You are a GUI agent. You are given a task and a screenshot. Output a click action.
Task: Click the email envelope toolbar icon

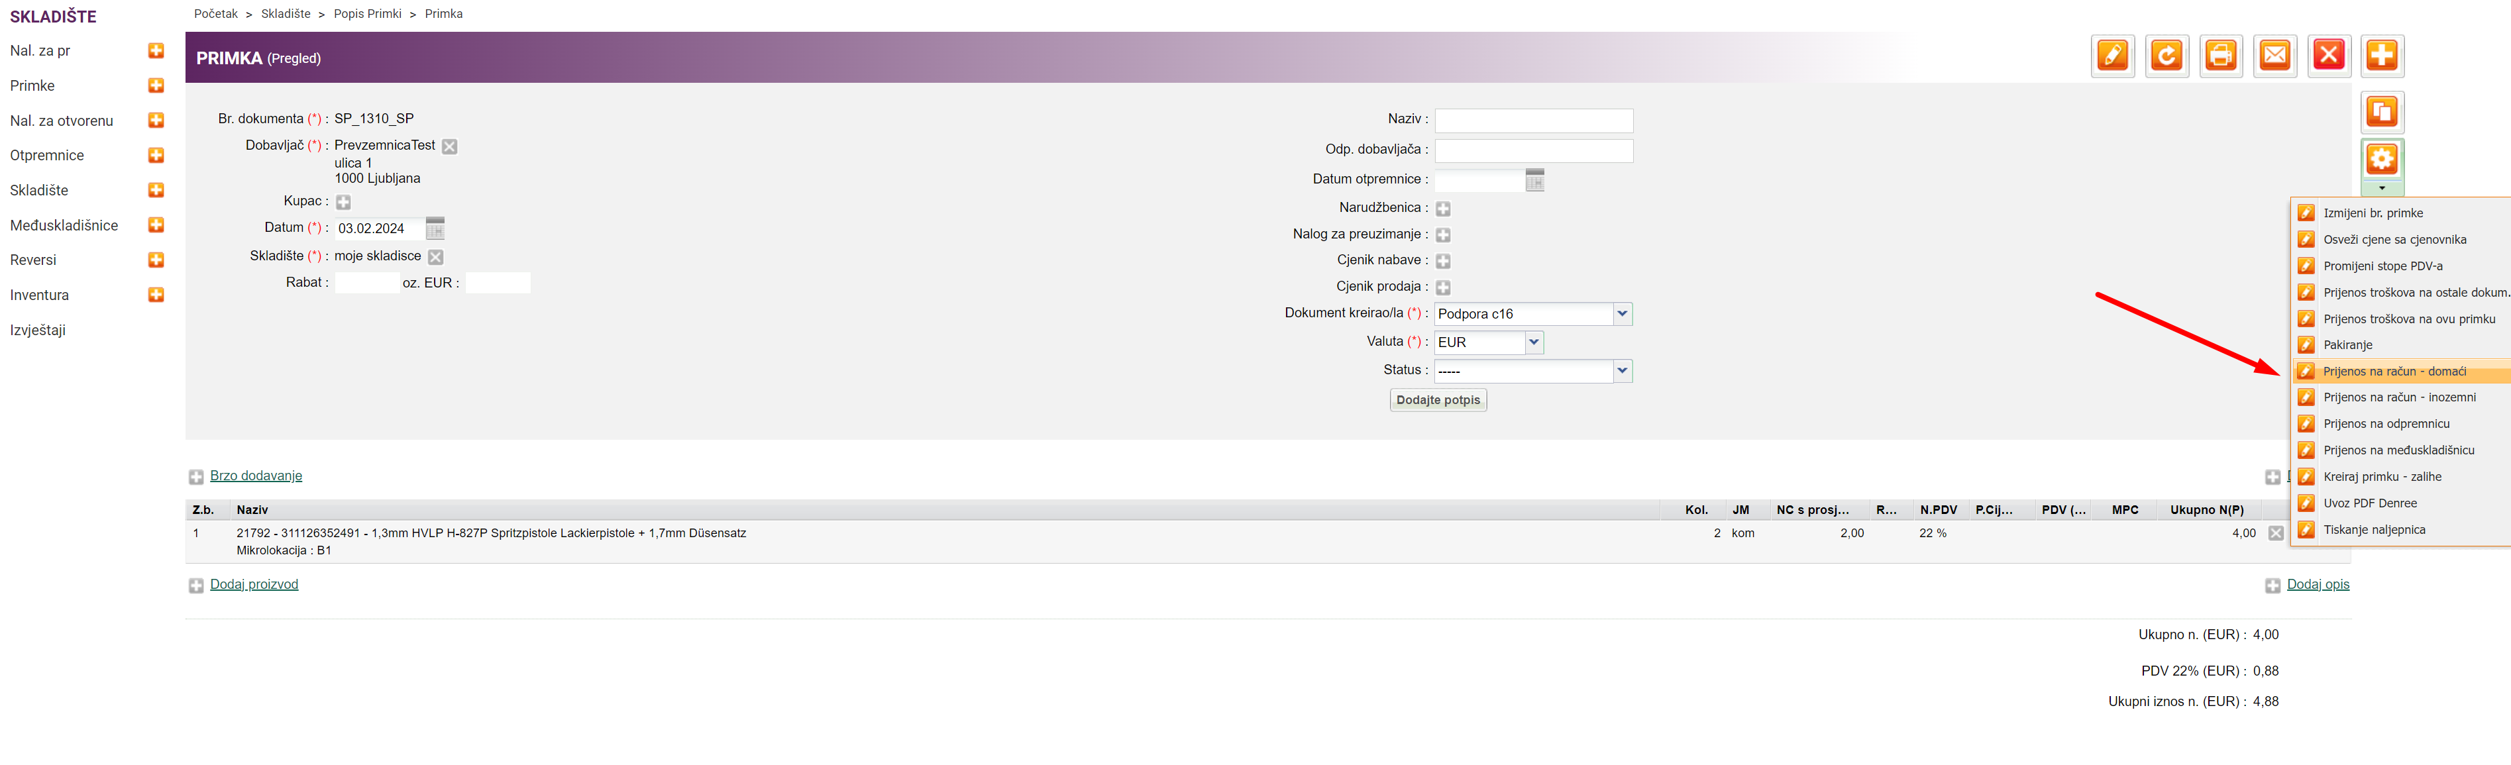2274,56
